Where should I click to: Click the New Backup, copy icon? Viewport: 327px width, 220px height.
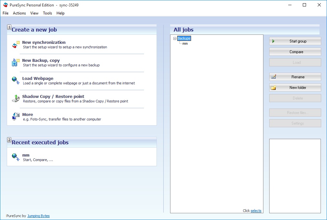[15, 62]
